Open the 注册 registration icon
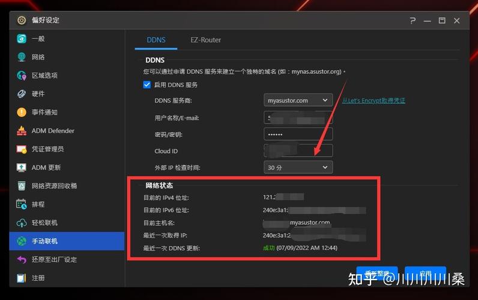 [22, 278]
